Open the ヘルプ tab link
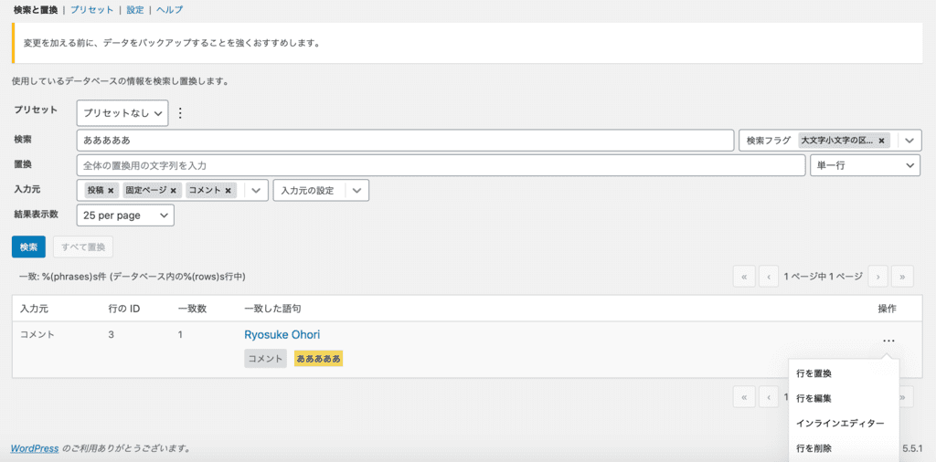 tap(170, 10)
